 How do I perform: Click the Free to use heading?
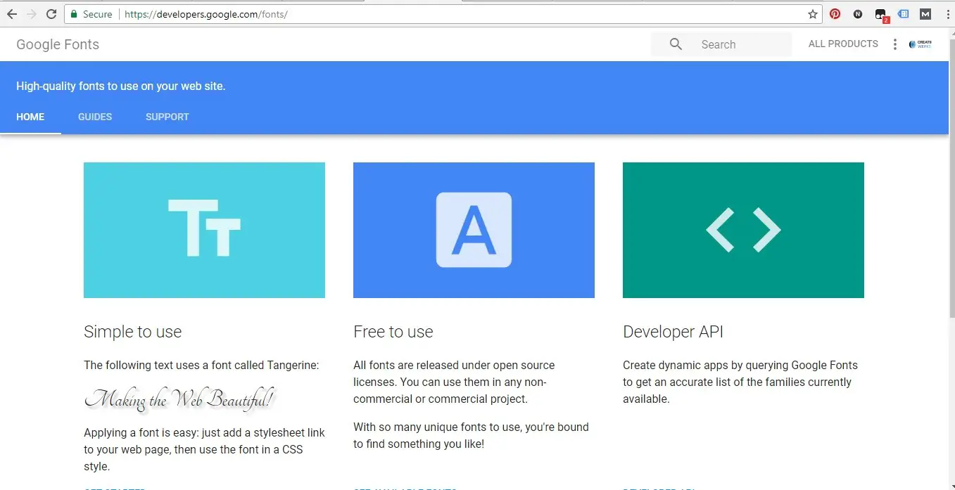pos(393,332)
